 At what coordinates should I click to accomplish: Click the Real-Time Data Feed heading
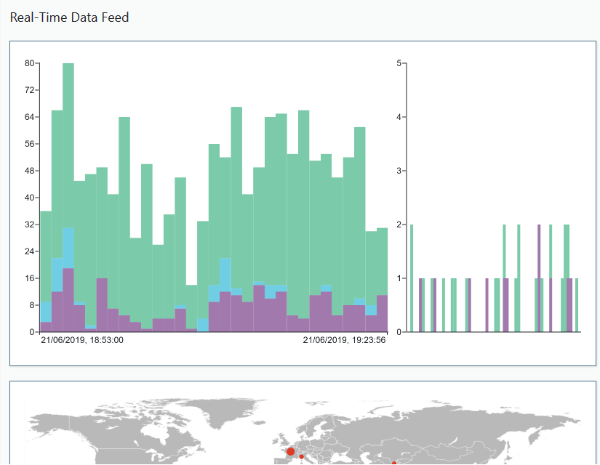click(69, 17)
